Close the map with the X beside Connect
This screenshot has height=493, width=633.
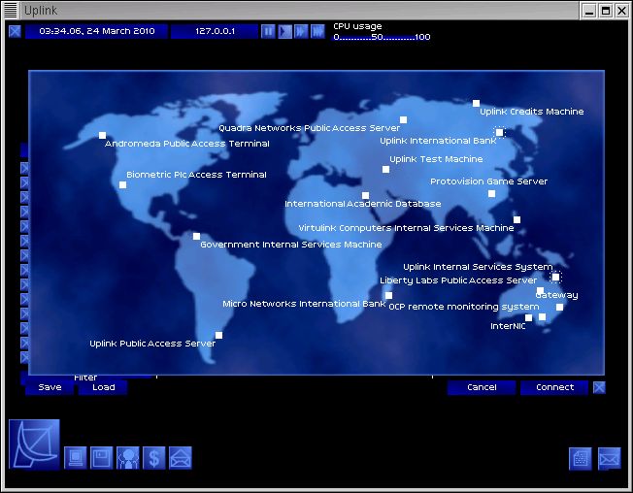point(599,387)
